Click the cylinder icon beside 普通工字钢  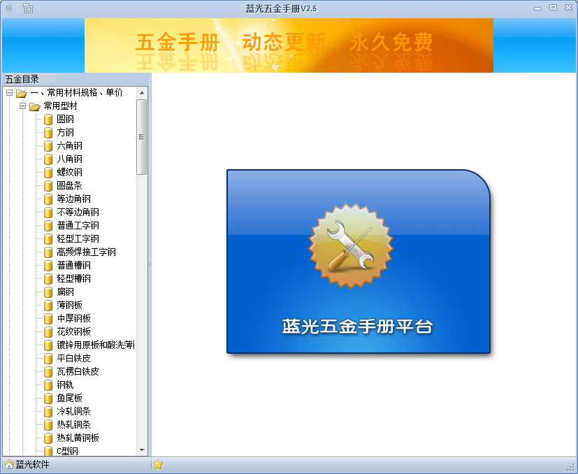click(48, 225)
